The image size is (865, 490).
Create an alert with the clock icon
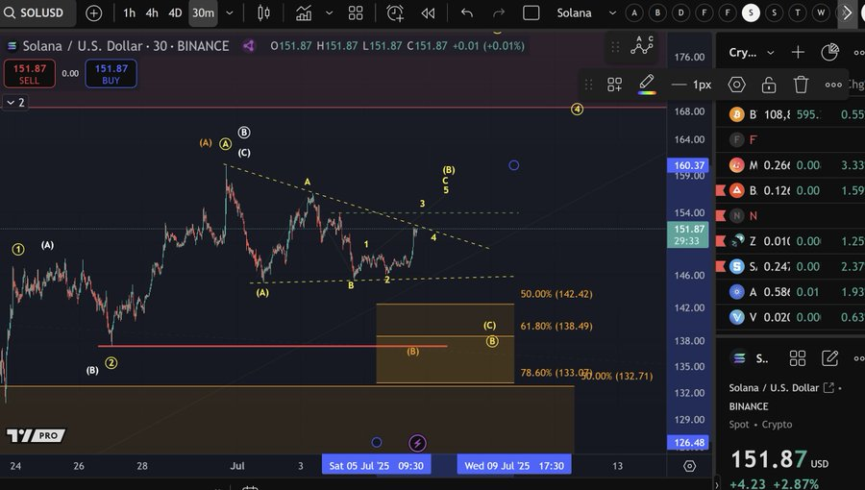(395, 12)
